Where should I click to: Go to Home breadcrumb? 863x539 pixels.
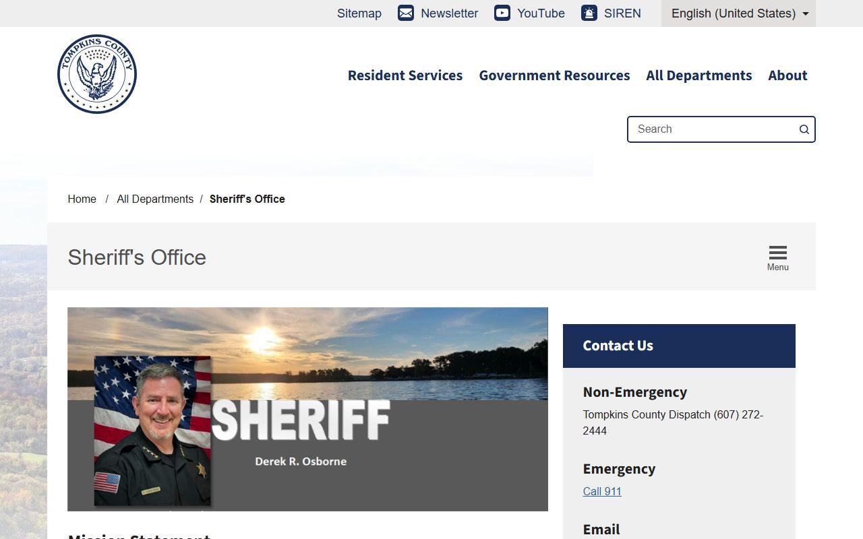pos(82,199)
